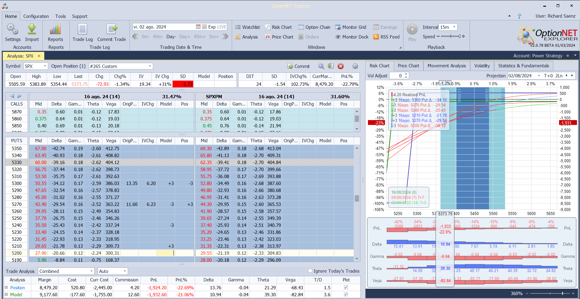Toggle the LIVE mode indicator
This screenshot has width=580, height=299.
(222, 27)
